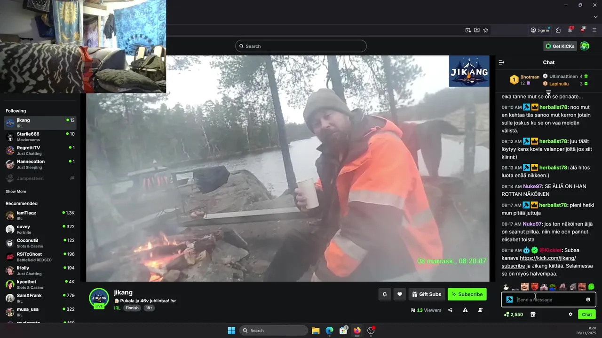
Task: Focus the Send a message field
Action: coord(549,300)
